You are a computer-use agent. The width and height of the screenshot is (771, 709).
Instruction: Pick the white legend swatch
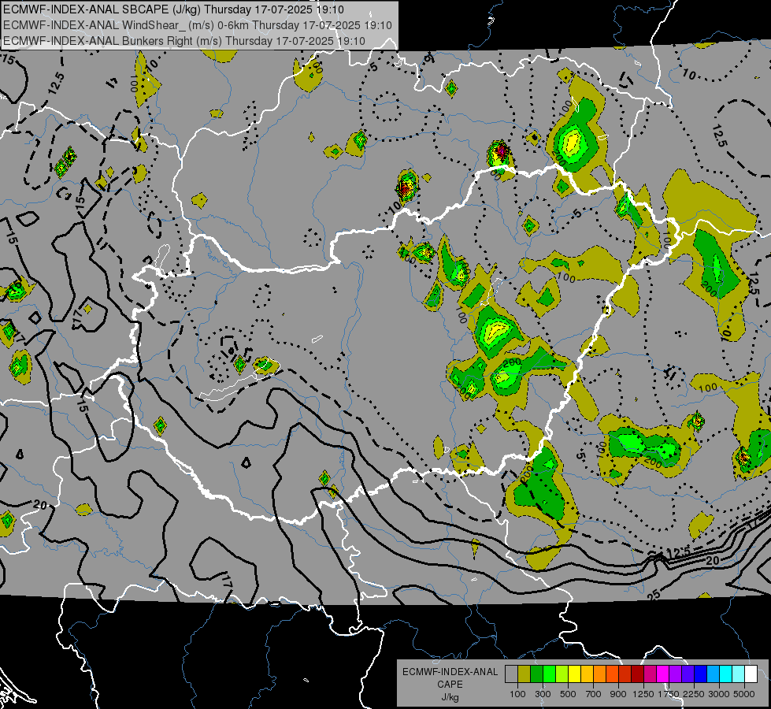point(751,674)
